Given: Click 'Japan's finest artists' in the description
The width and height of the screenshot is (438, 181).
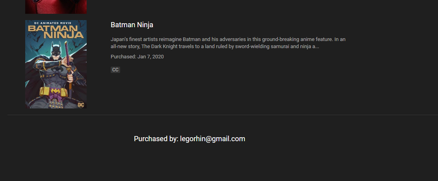Looking at the screenshot, I should pyautogui.click(x=134, y=39).
